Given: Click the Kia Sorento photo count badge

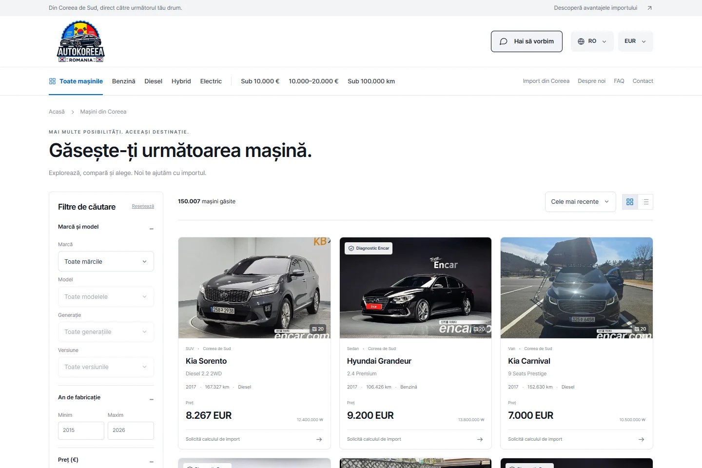Looking at the screenshot, I should pyautogui.click(x=318, y=329).
